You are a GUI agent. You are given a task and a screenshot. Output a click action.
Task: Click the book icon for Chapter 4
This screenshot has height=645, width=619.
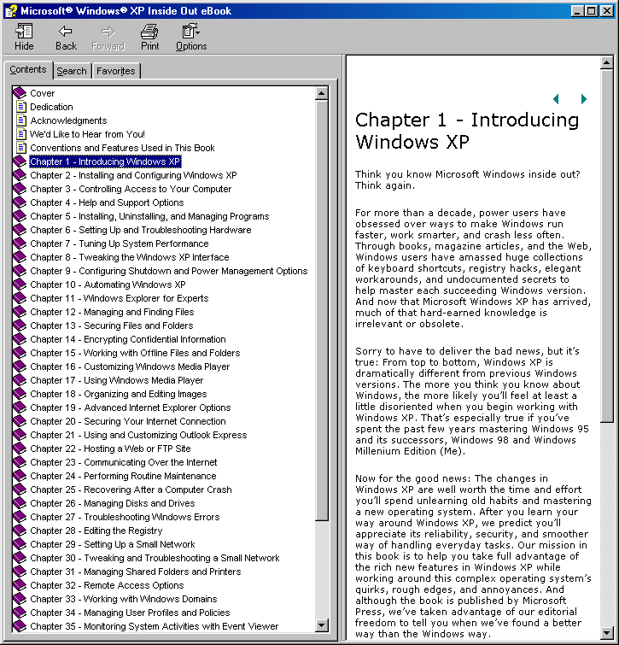click(20, 202)
